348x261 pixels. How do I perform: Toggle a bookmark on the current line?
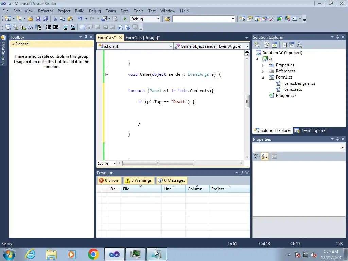coord(82,27)
